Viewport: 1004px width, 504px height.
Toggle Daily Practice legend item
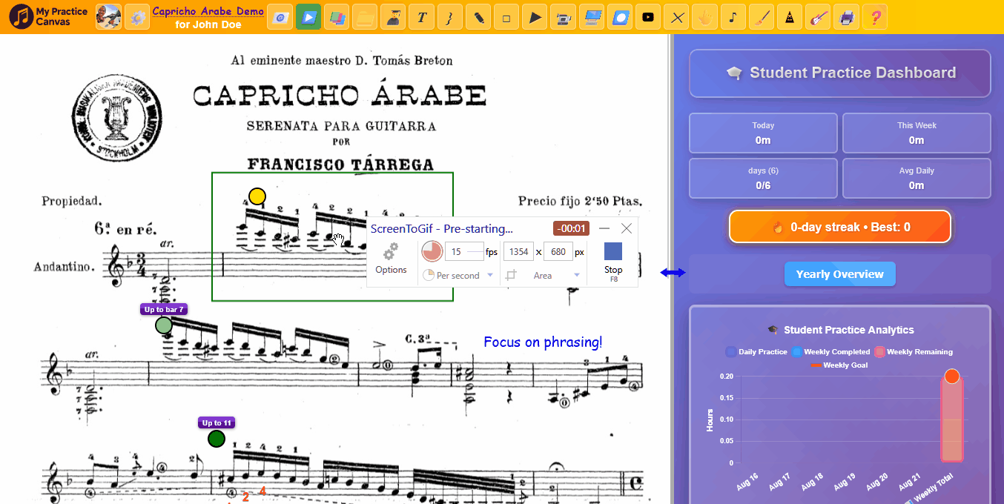(756, 351)
